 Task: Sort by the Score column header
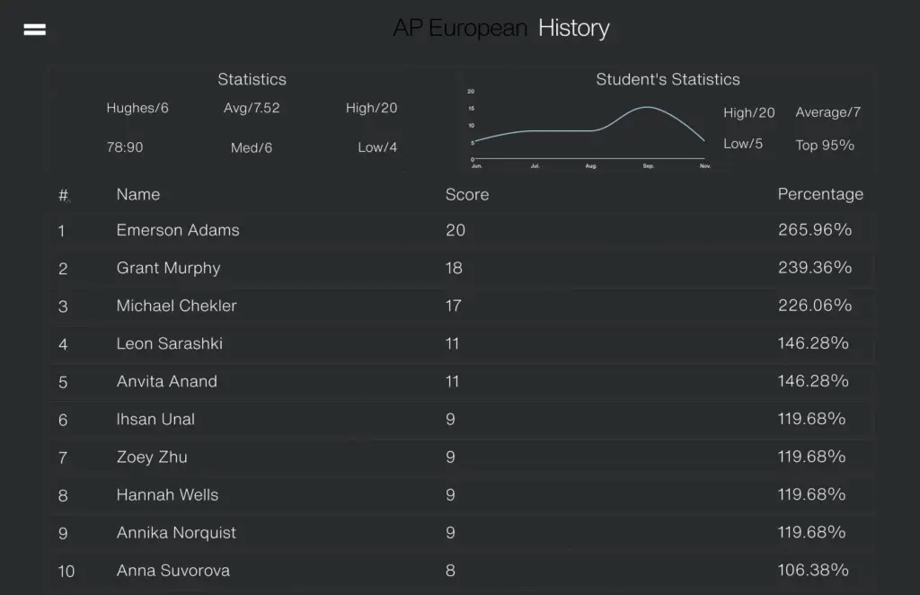(467, 194)
